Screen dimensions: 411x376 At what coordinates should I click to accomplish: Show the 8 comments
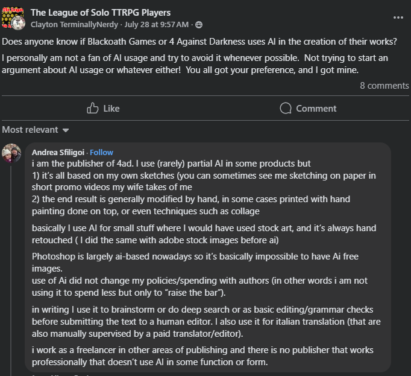tap(384, 86)
